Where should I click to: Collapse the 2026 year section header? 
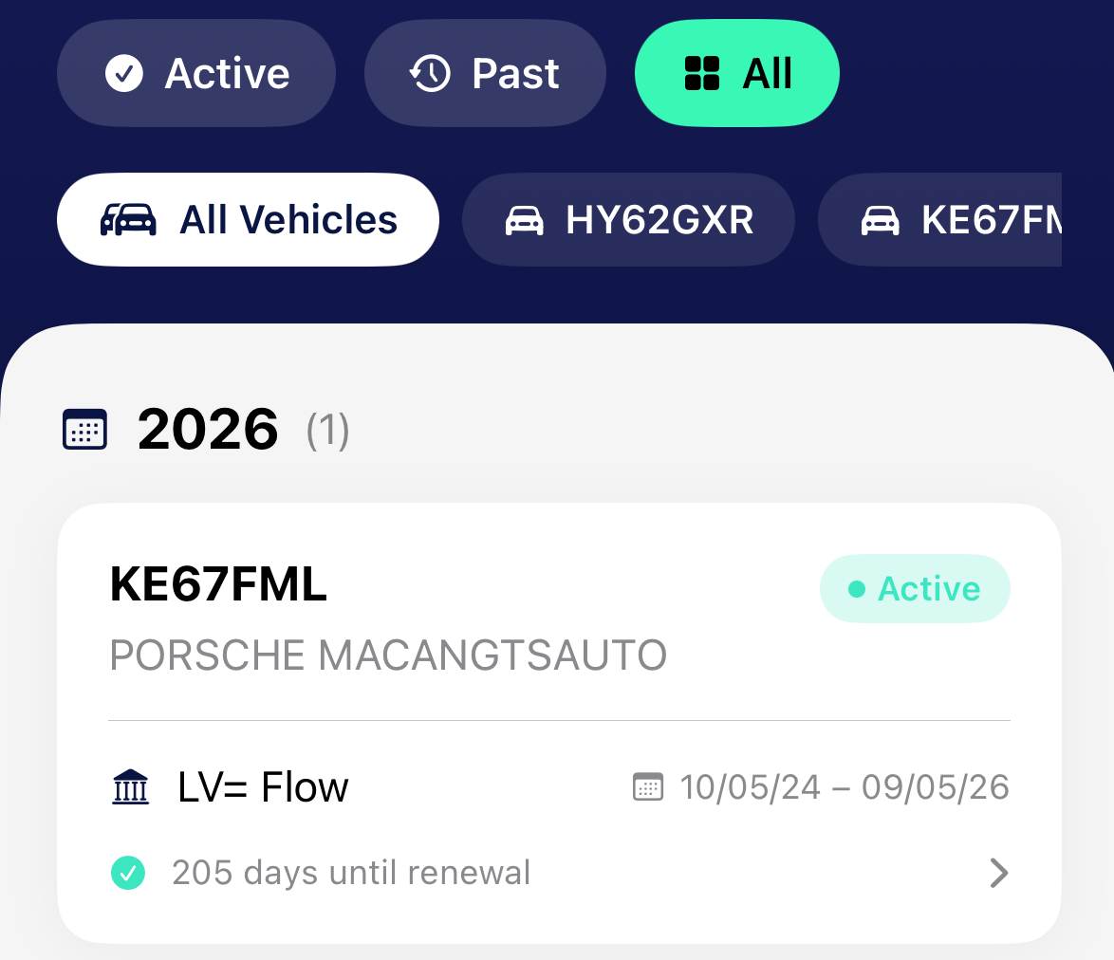point(208,429)
